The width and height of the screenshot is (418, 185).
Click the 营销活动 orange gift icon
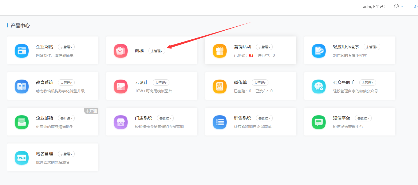pos(220,51)
